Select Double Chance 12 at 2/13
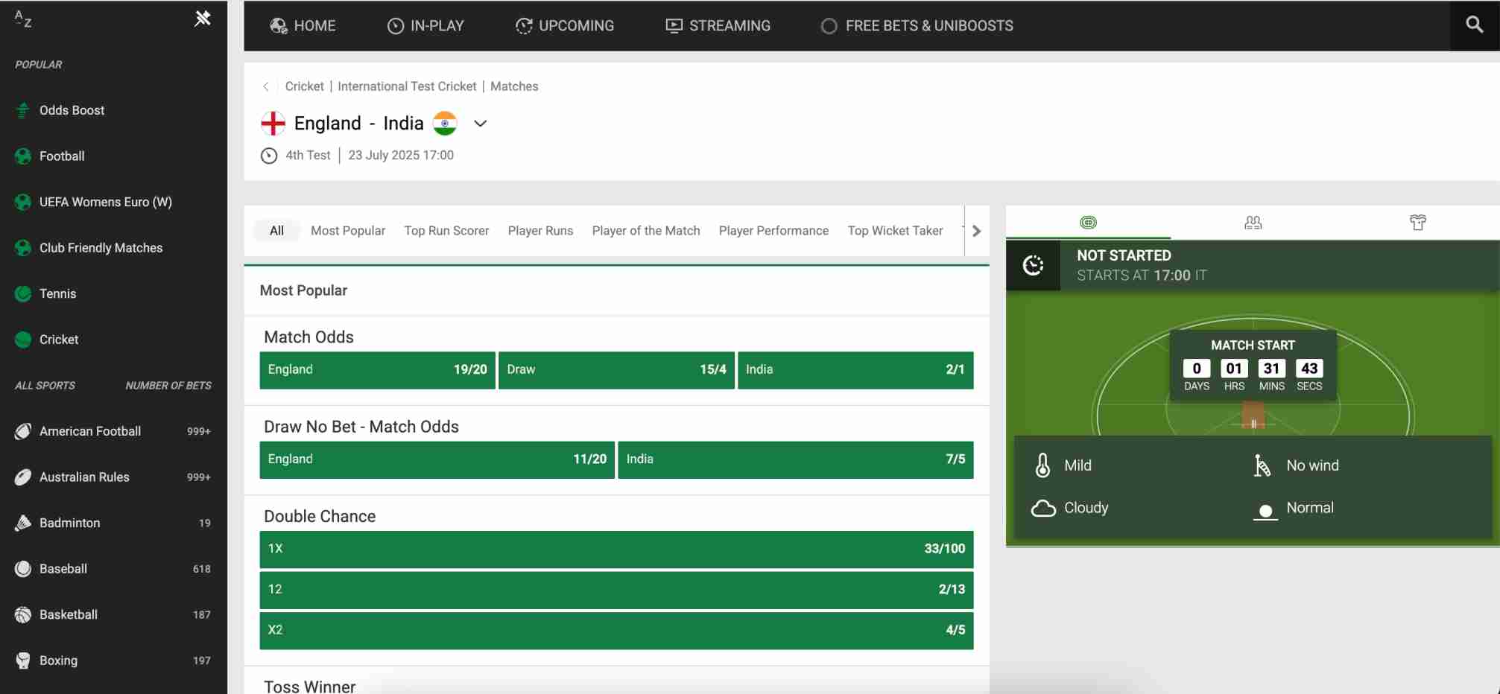 click(x=616, y=590)
